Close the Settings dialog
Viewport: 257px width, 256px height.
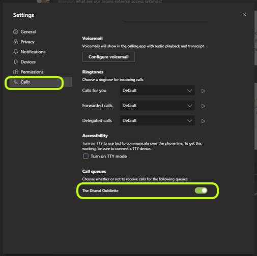pyautogui.click(x=245, y=15)
